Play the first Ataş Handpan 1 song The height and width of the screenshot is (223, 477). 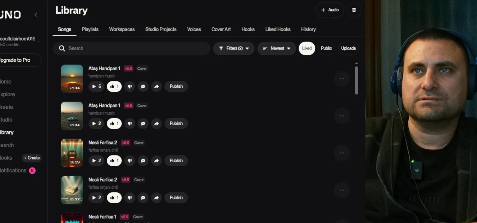tap(96, 86)
